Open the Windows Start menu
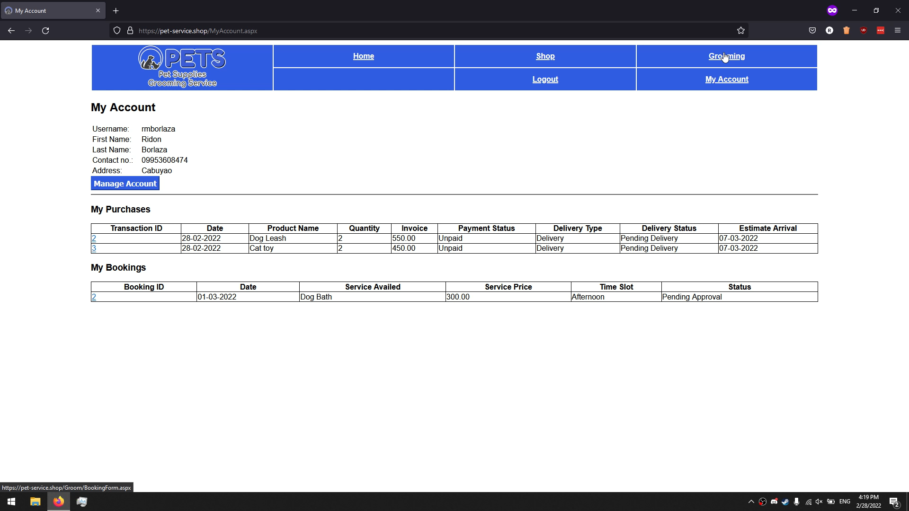909x511 pixels. 11,502
